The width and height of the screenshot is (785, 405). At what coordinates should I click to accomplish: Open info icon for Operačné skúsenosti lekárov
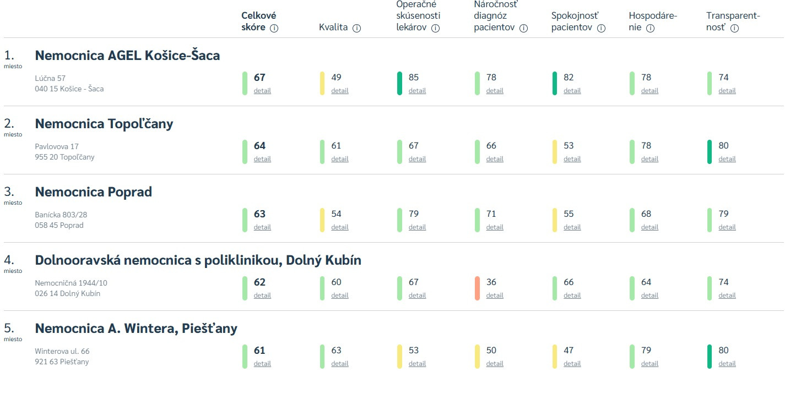point(436,28)
